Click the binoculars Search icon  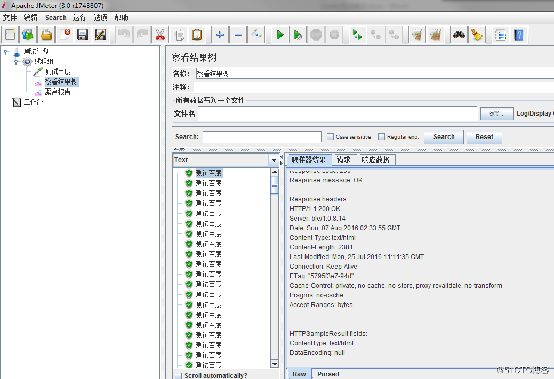click(459, 35)
